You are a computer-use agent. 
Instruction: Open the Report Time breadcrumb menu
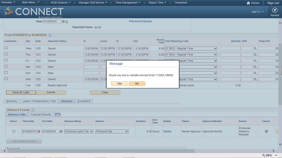(157, 3)
